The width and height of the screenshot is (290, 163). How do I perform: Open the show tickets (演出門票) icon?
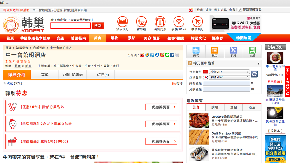[160, 22]
